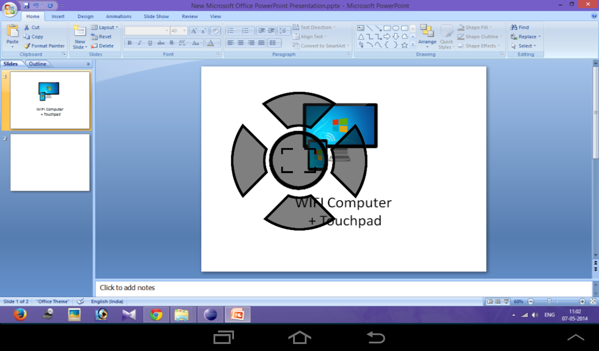Clear all text formatting
The width and height of the screenshot is (599, 351).
(215, 31)
